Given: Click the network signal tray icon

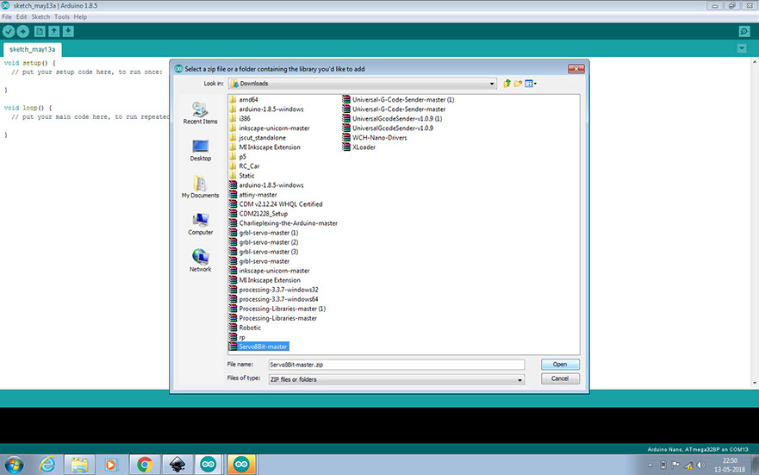Looking at the screenshot, I should (x=688, y=466).
